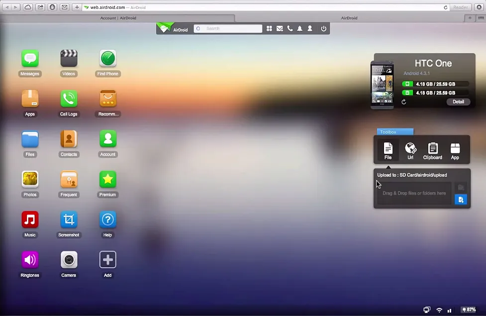Select the File tab in Toolbox
This screenshot has width=486, height=316.
[388, 151]
